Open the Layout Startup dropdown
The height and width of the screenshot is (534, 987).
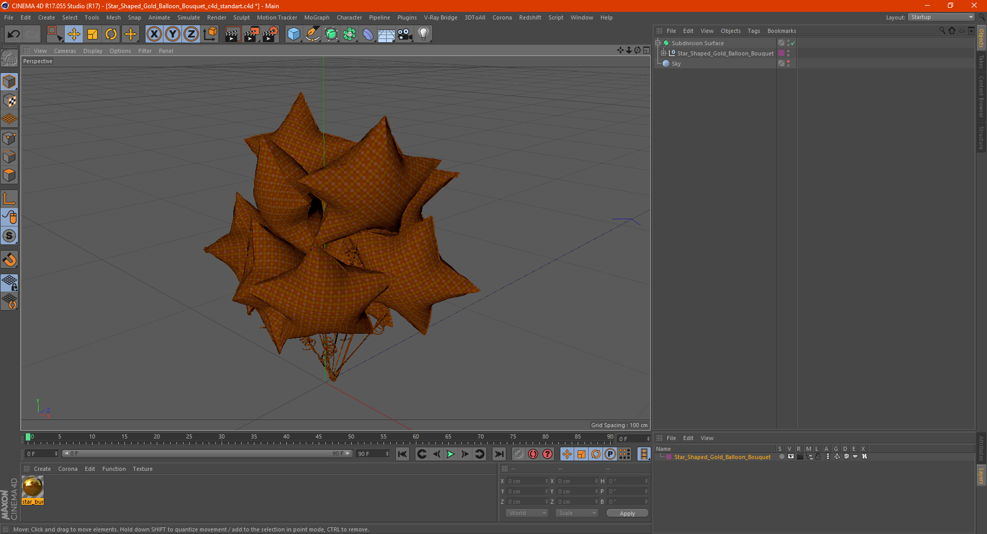941,17
